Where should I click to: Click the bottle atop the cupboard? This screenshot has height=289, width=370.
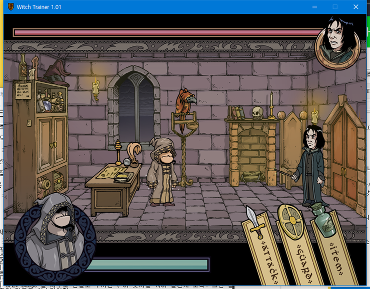[x=23, y=67]
